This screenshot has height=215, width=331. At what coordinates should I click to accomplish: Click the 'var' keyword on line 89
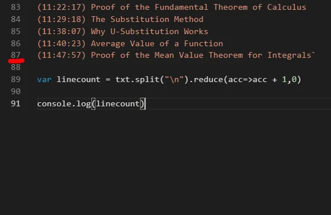point(45,80)
